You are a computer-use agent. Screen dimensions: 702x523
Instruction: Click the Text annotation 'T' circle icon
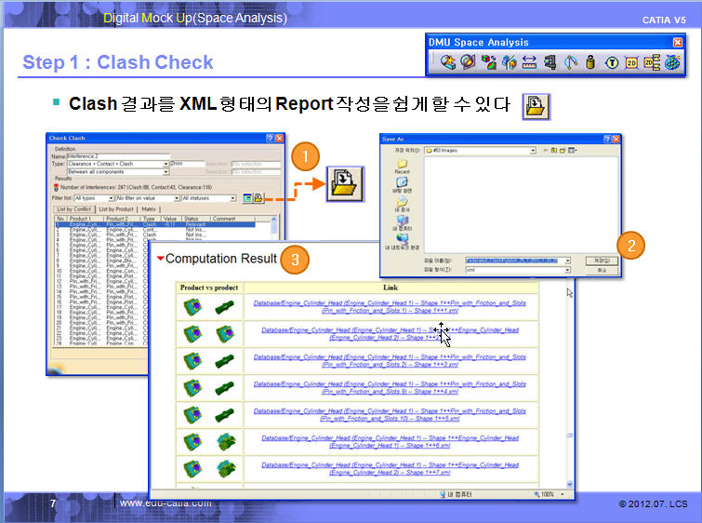coord(611,62)
